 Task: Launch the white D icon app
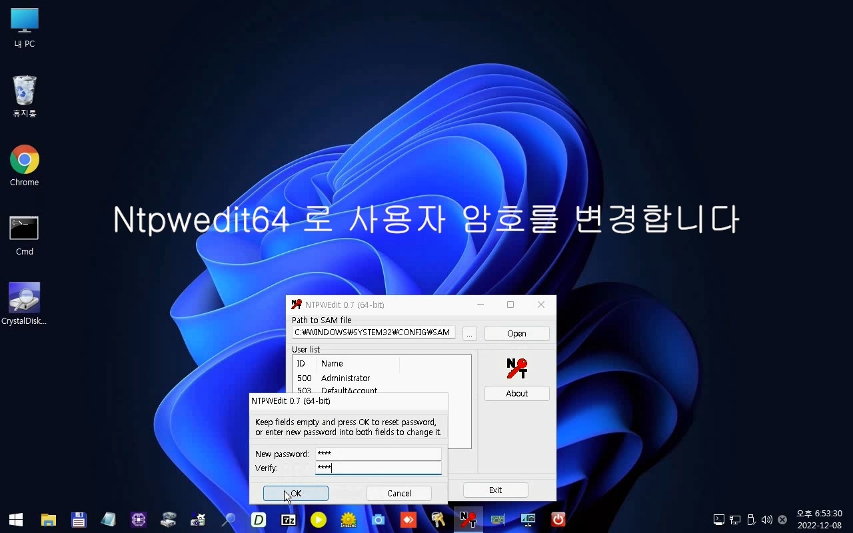(x=259, y=520)
